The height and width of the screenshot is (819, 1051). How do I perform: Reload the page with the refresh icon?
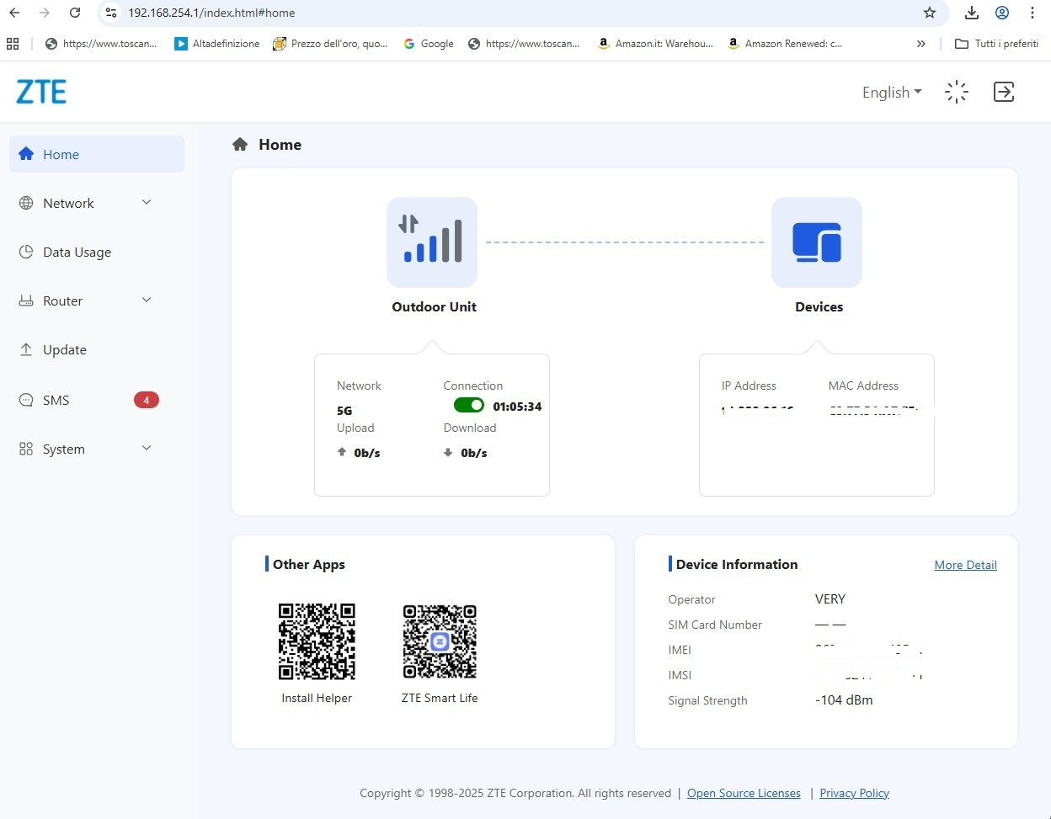pos(75,13)
